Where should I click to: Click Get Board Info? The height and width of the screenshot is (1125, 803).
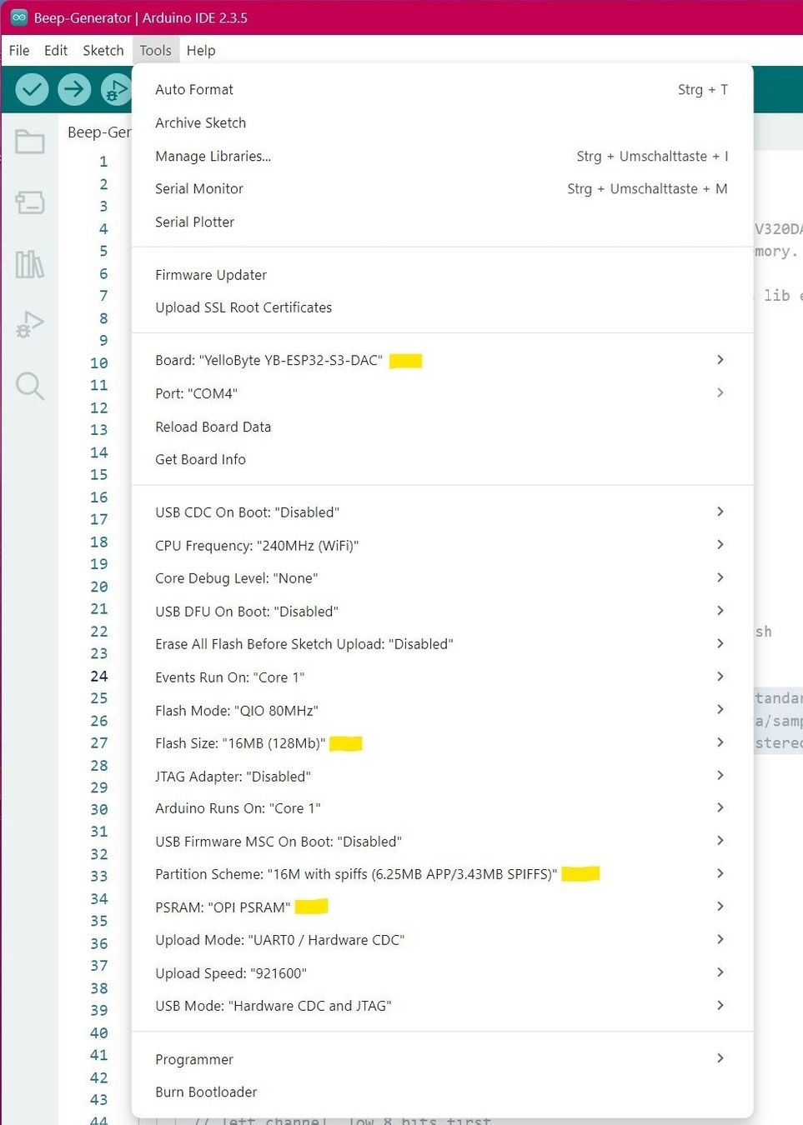click(442, 460)
